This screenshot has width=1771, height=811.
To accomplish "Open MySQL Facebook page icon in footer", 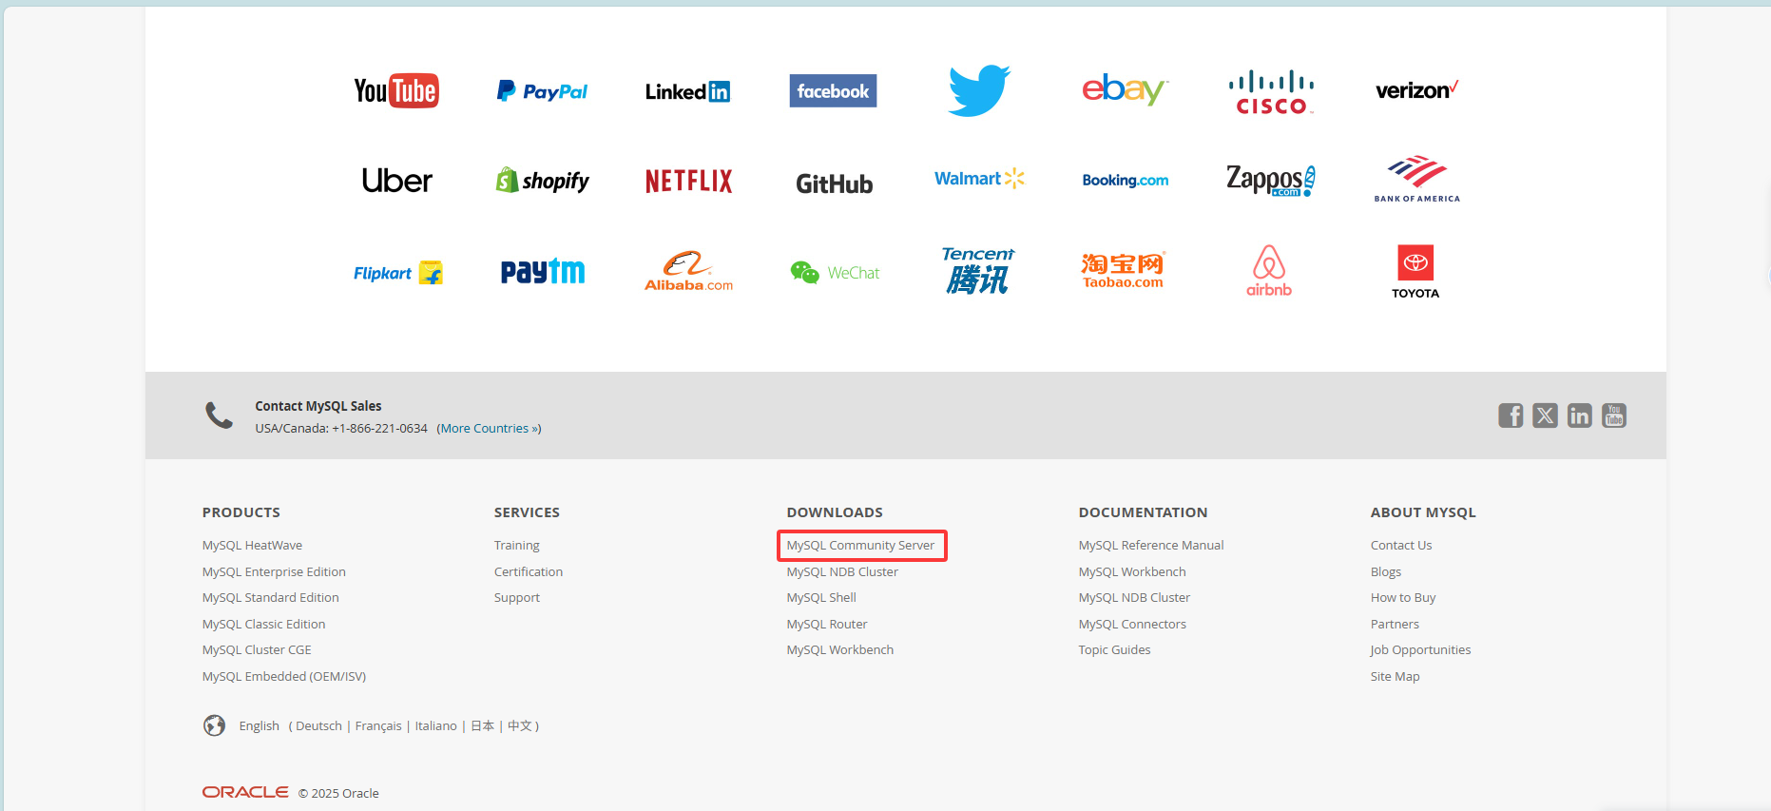I will [x=1511, y=415].
